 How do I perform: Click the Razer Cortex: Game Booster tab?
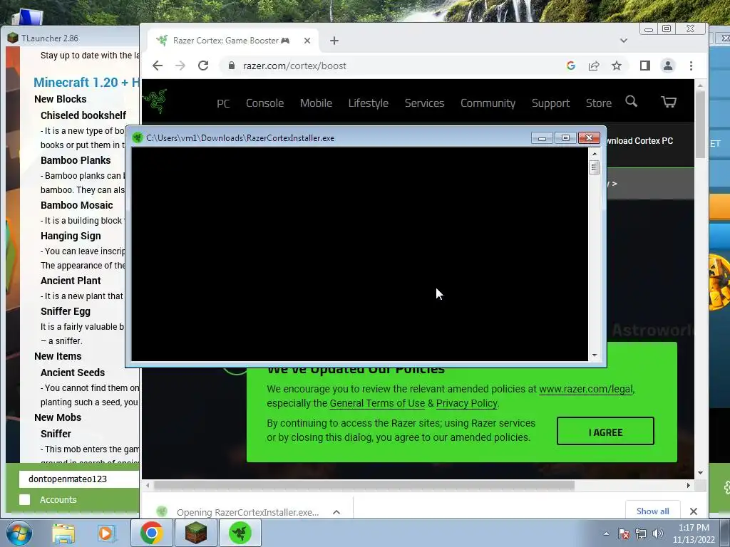pyautogui.click(x=232, y=41)
